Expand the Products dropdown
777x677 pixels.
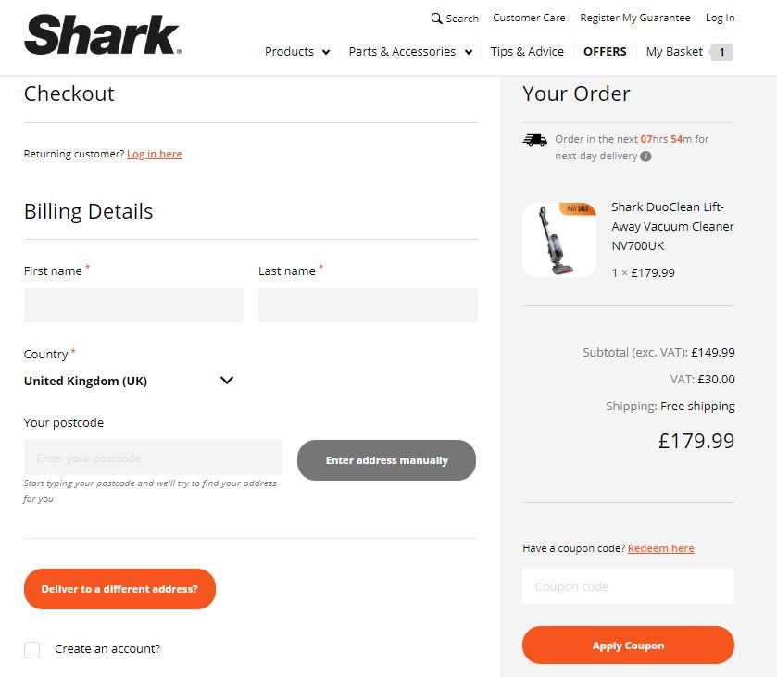(295, 52)
